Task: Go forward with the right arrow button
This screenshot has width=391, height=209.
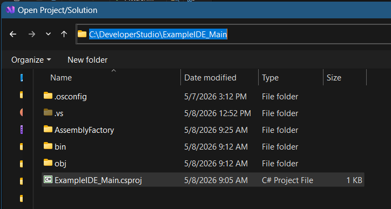Action: point(32,34)
